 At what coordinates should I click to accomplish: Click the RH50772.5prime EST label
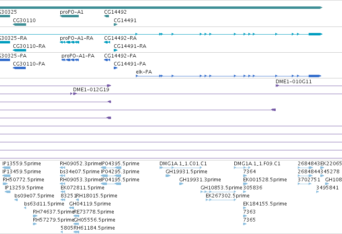23,180
